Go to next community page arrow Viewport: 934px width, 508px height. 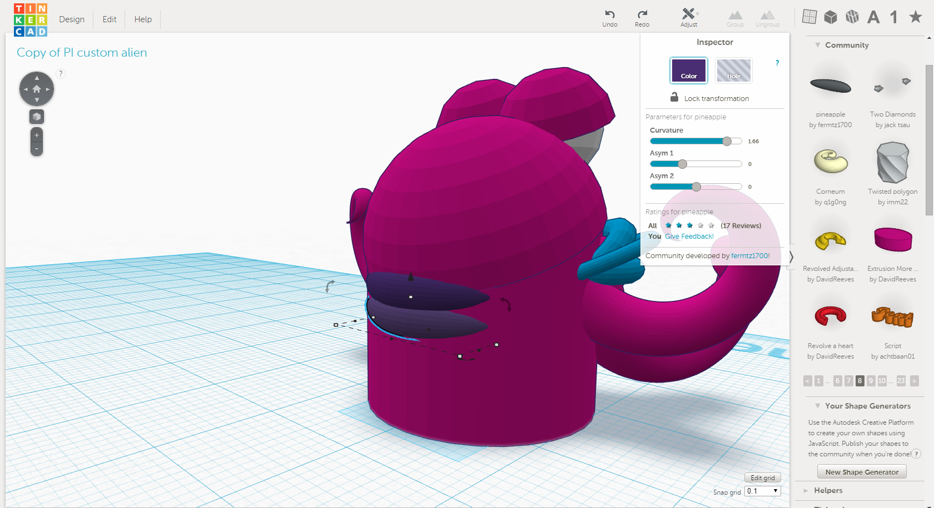coord(915,381)
